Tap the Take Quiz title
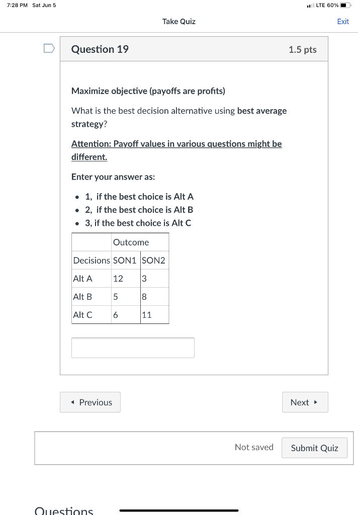 click(178, 22)
